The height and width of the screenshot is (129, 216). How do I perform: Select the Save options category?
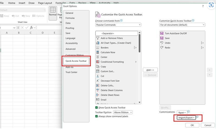tap(68, 33)
